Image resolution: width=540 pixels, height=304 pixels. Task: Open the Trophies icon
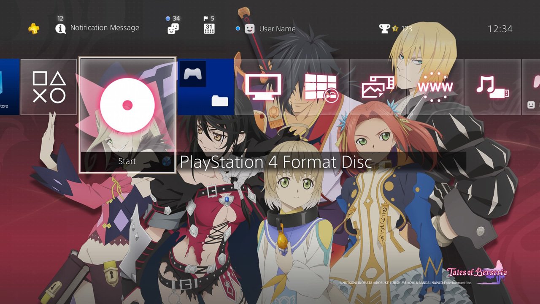384,29
